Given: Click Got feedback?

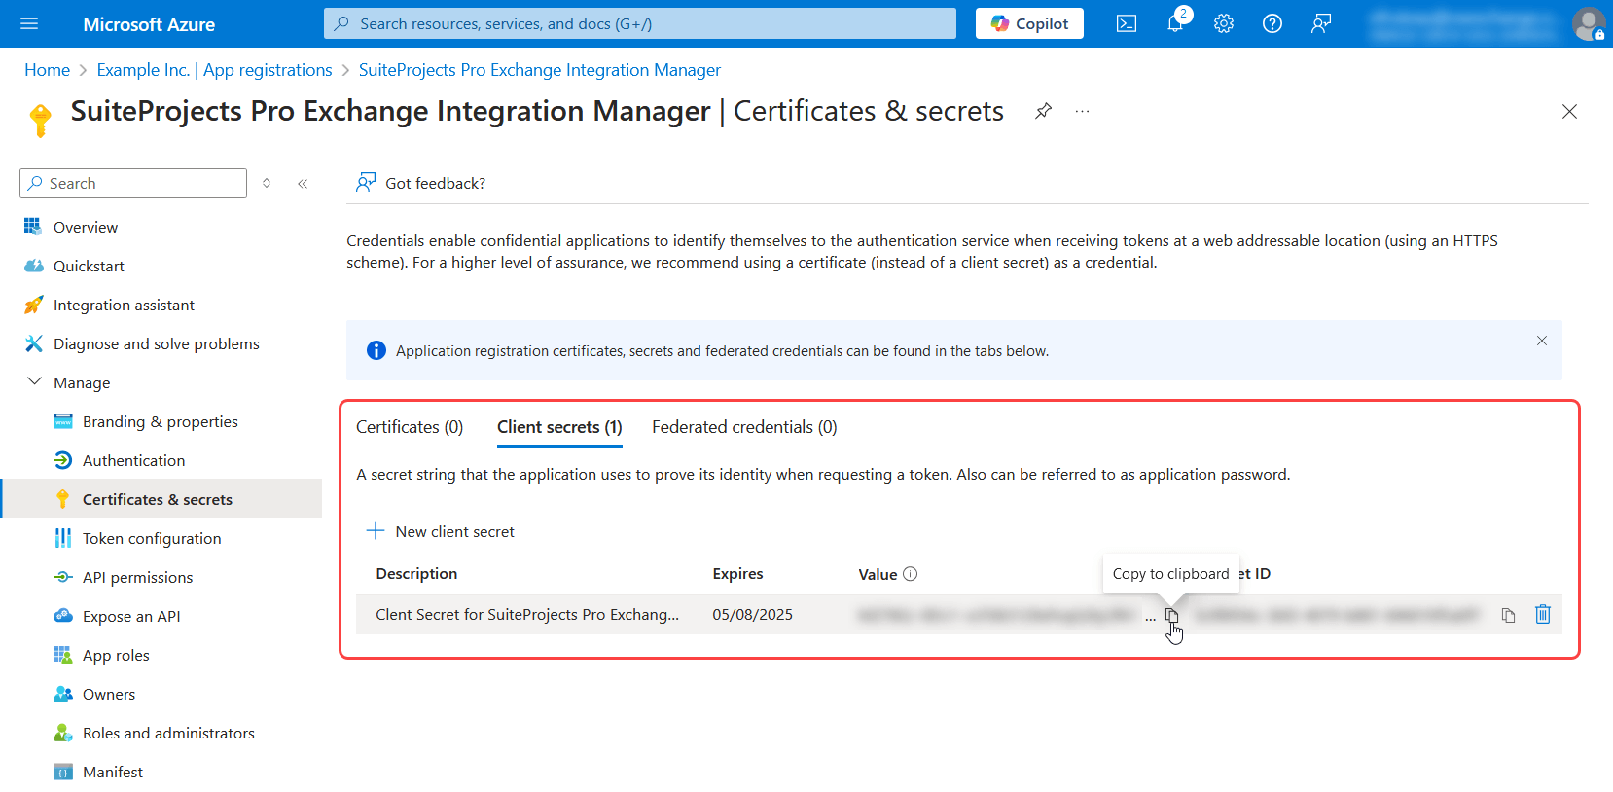Looking at the screenshot, I should click(x=420, y=183).
